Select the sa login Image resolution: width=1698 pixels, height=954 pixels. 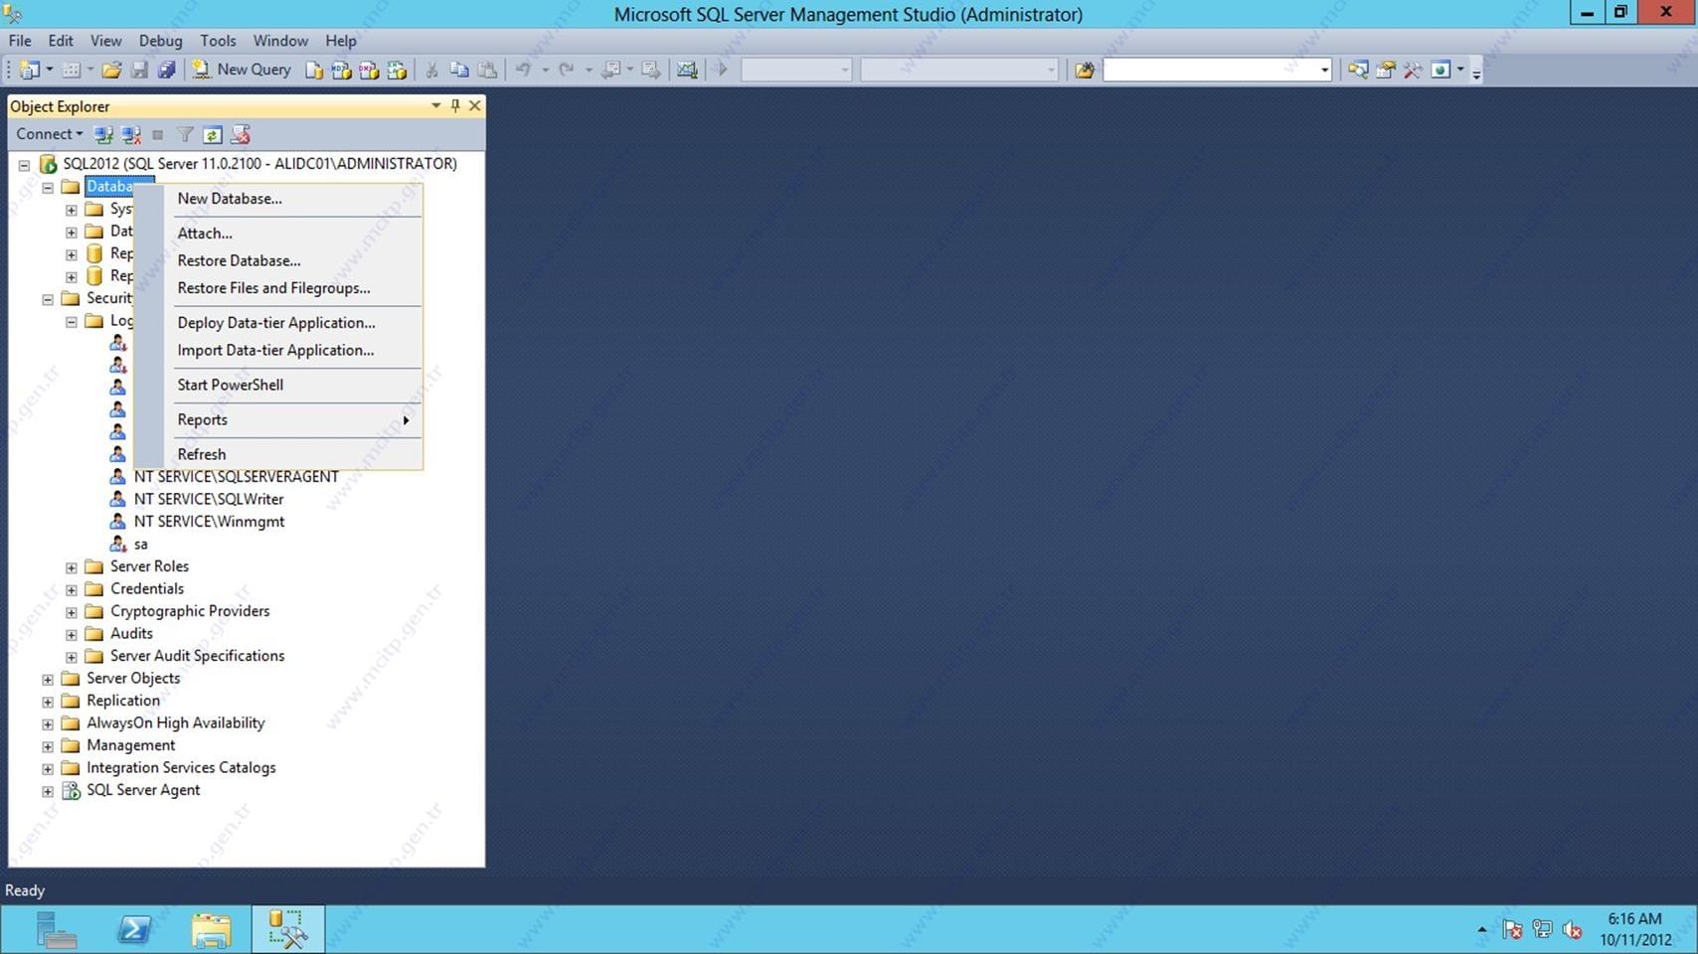(141, 545)
